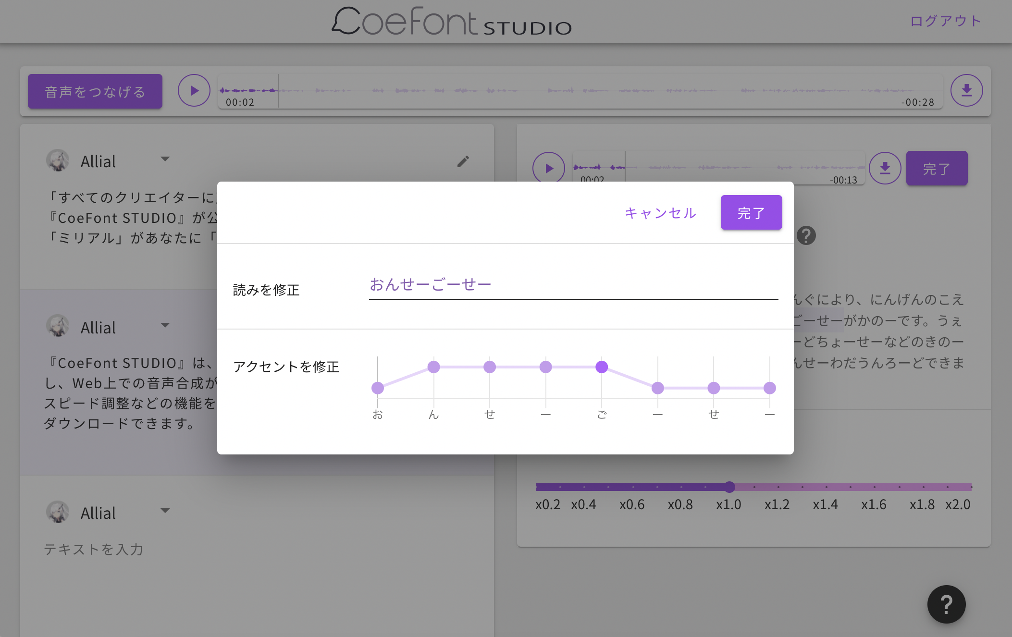Viewport: 1012px width, 637px height.
Task: Download the combined audio in top bar
Action: (966, 90)
